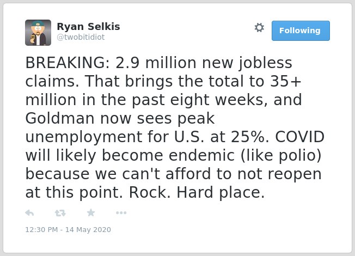Open the 12:30 PM - 14 May 2020 timestamp
This screenshot has width=355, height=256.
(x=68, y=229)
